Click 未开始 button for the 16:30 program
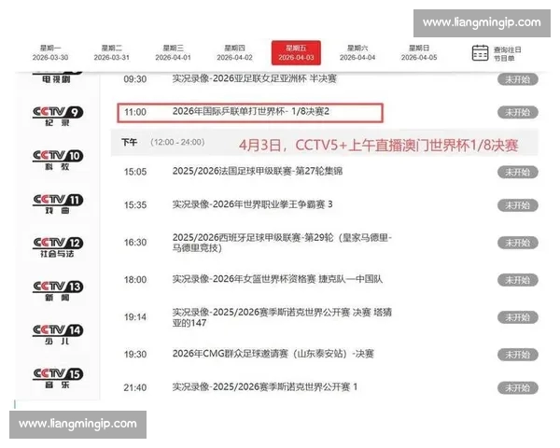This screenshot has height=448, width=560. pyautogui.click(x=517, y=243)
